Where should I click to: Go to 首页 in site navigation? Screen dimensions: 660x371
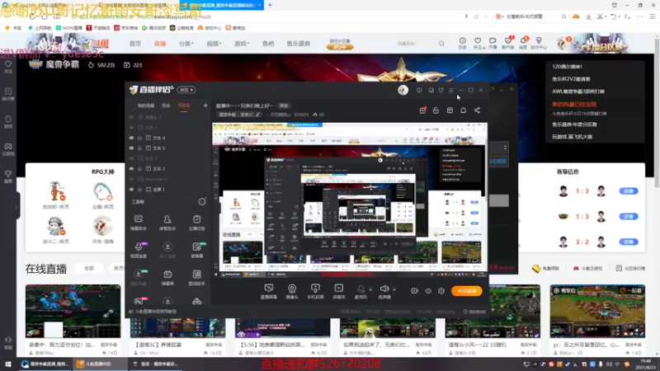coord(135,44)
